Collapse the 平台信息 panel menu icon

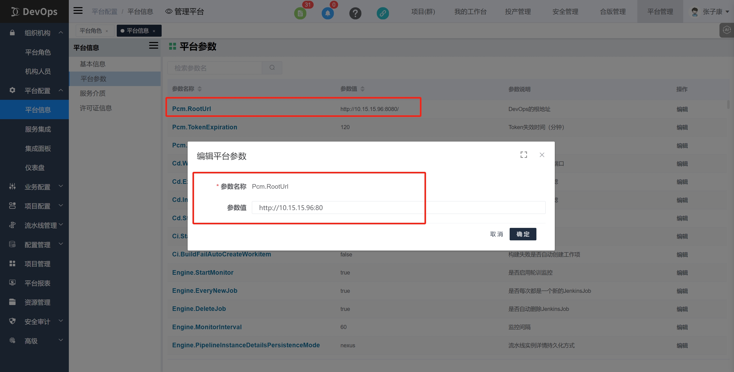tap(153, 46)
